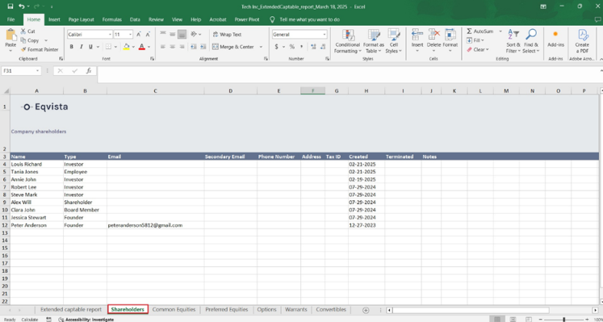
Task: Add a new sheet with plus icon
Action: (366, 310)
